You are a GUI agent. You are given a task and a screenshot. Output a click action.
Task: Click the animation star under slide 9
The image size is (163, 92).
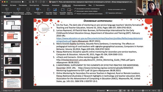(2, 59)
